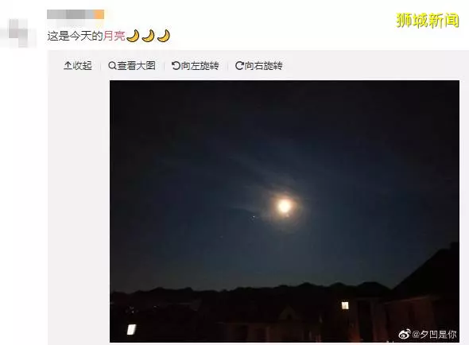Screen dimensions: 469x345
Task: Select the 向左旋转 text option
Action: 200,65
